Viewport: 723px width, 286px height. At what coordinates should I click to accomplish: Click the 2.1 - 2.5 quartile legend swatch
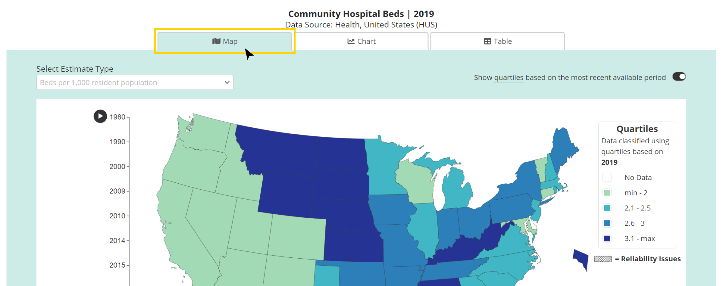[x=607, y=208]
